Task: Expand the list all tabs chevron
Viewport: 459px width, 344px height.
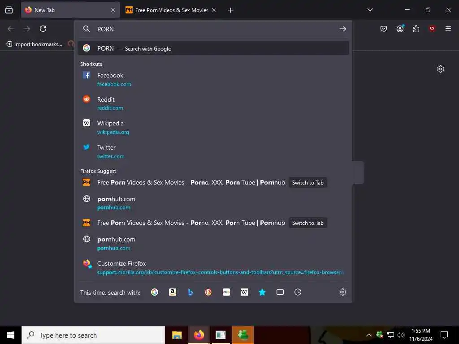Action: click(370, 10)
